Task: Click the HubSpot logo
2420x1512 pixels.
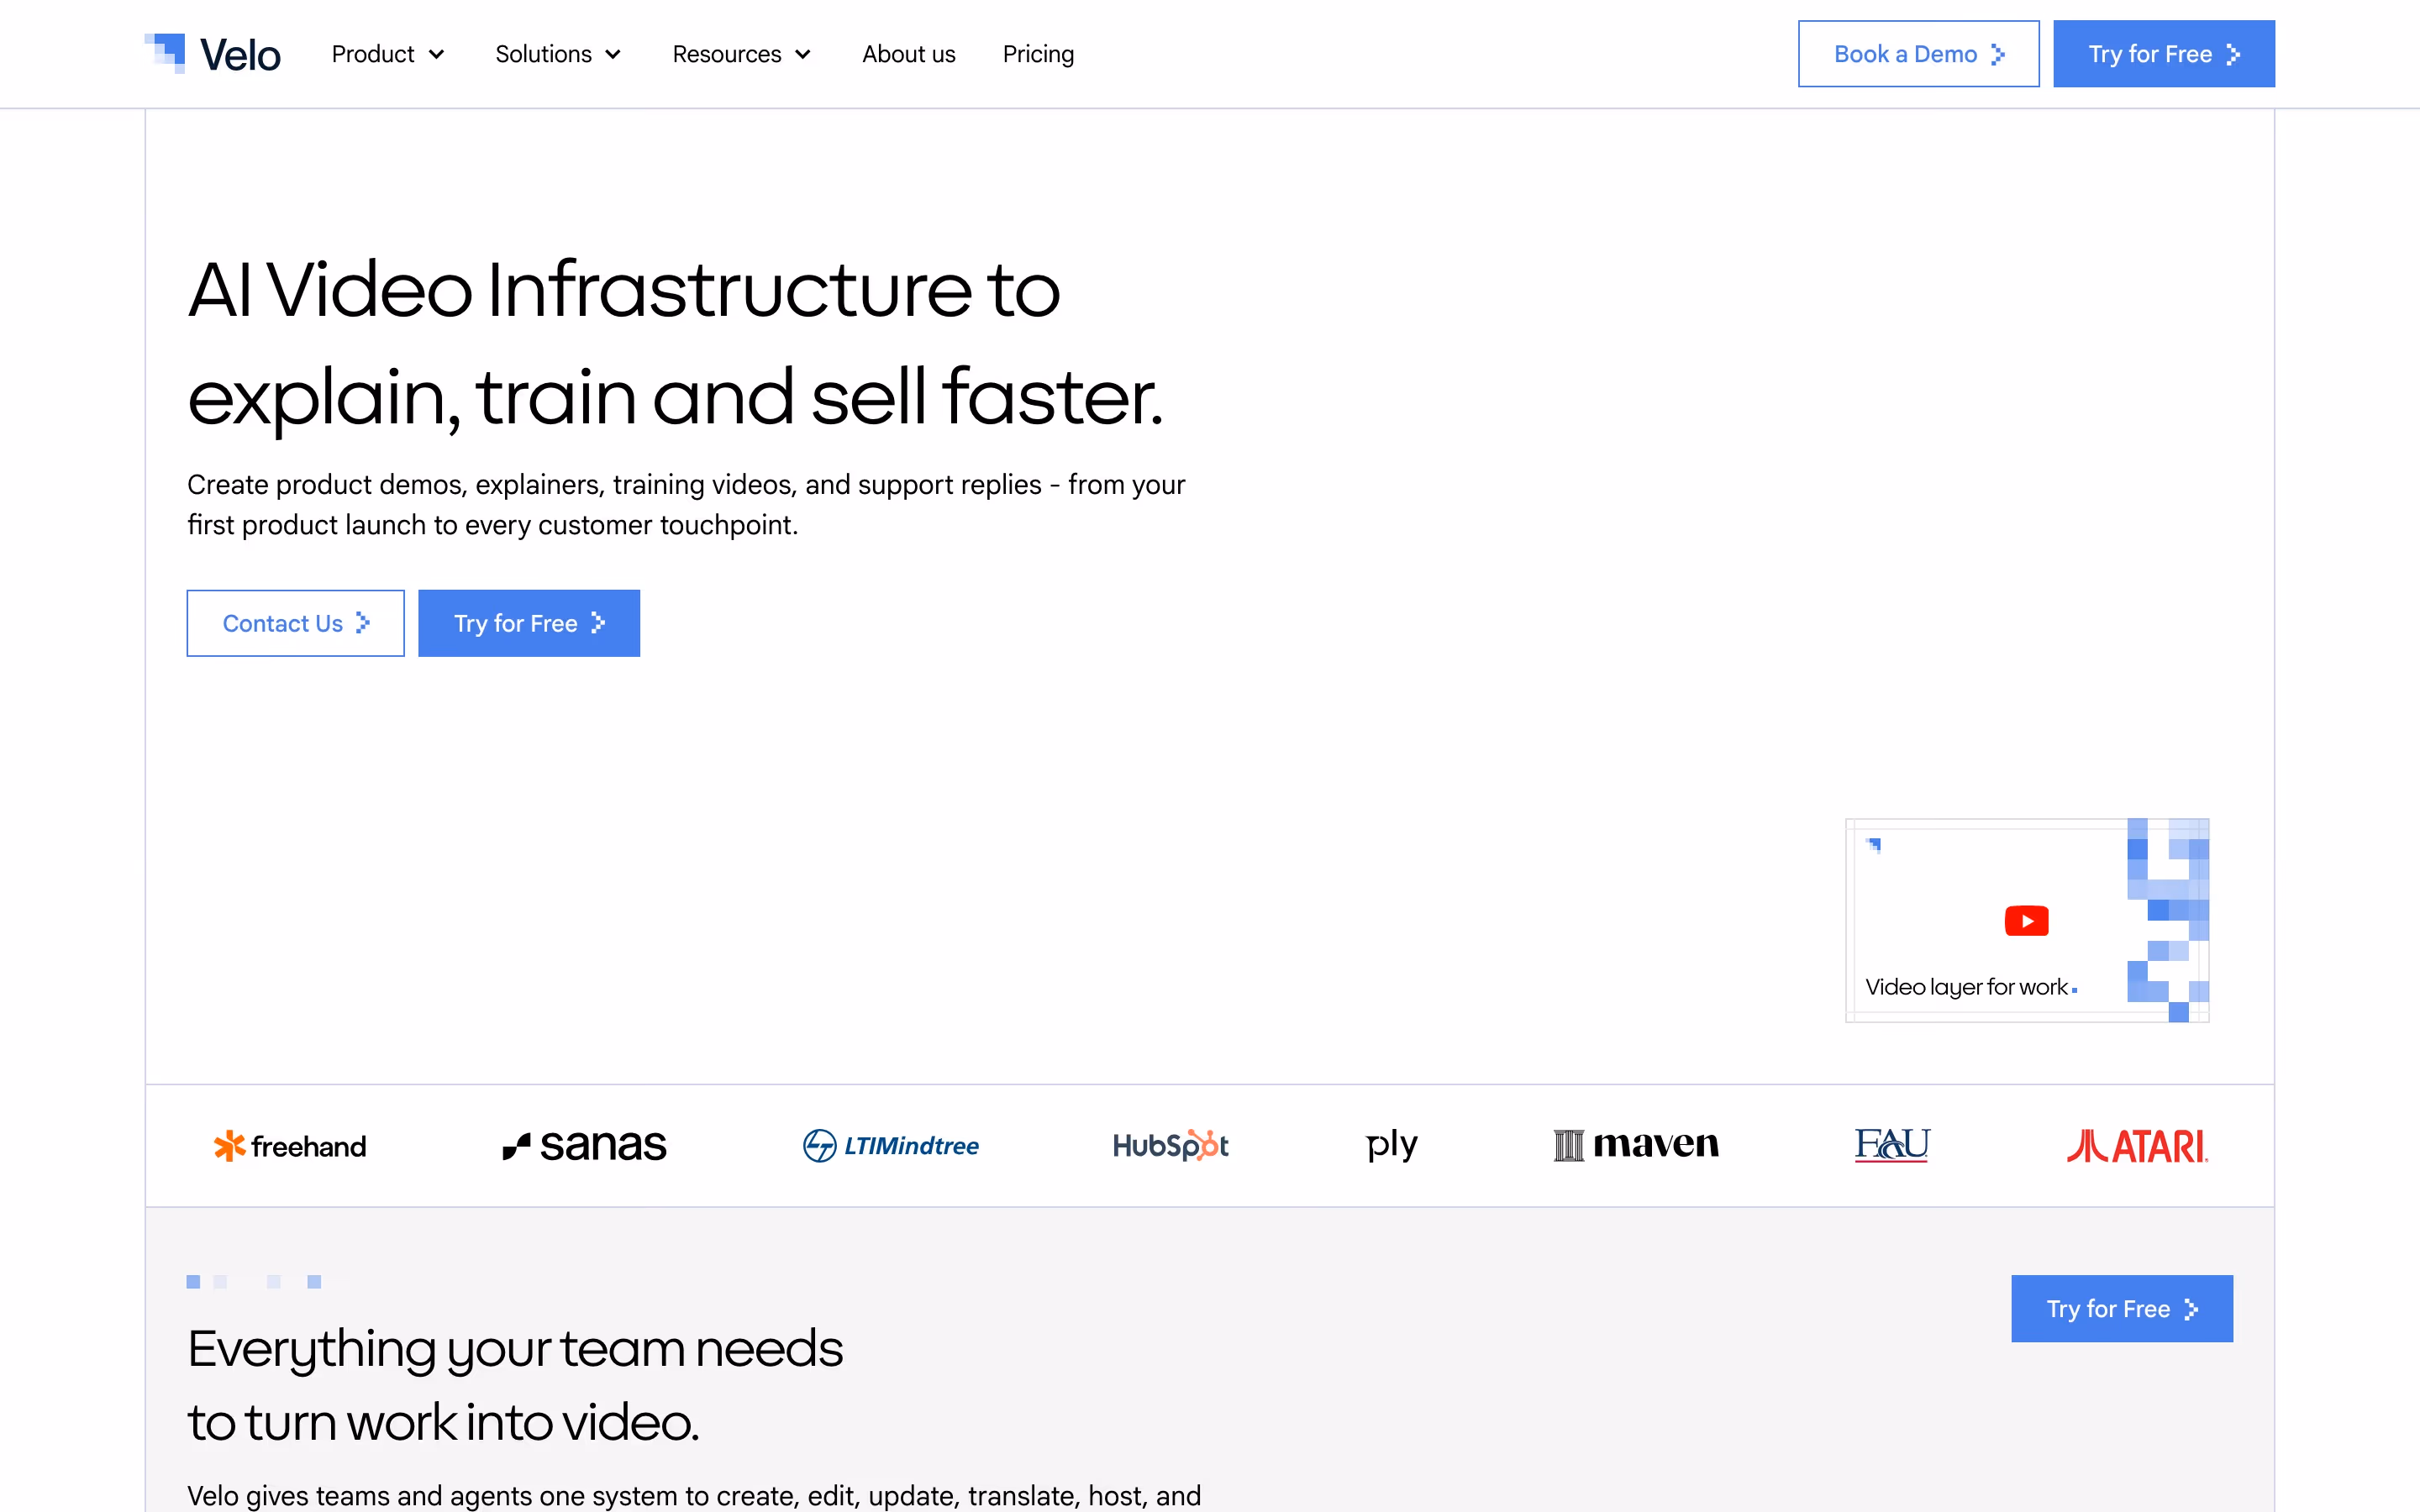Action: [1170, 1146]
